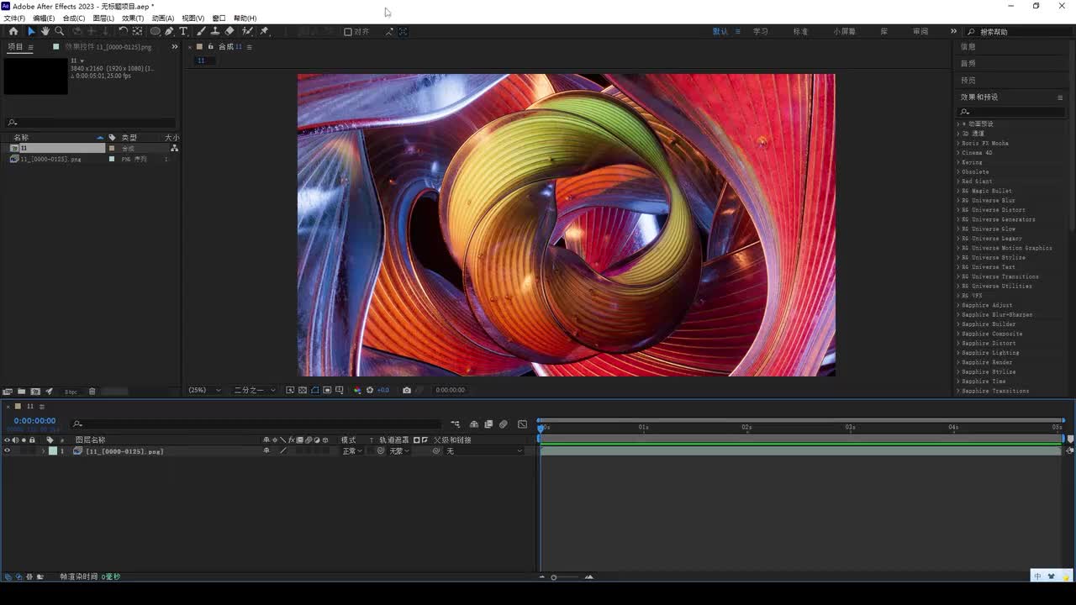Image resolution: width=1076 pixels, height=605 pixels.
Task: Click the motion blur icon in timeline
Action: point(504,424)
